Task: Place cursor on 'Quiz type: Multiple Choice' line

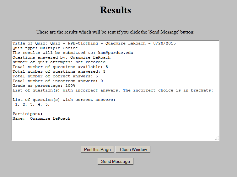Action: 45,48
